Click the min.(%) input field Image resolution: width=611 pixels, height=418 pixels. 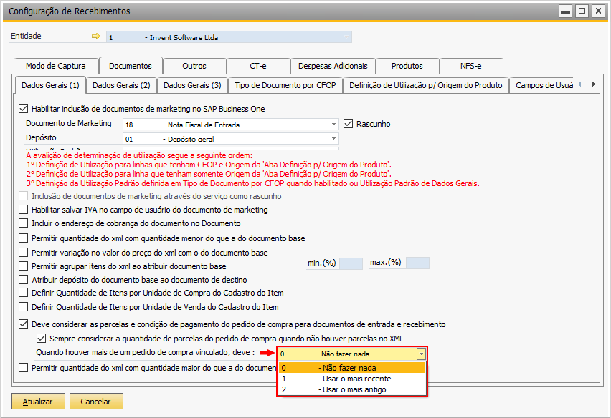[x=351, y=263]
